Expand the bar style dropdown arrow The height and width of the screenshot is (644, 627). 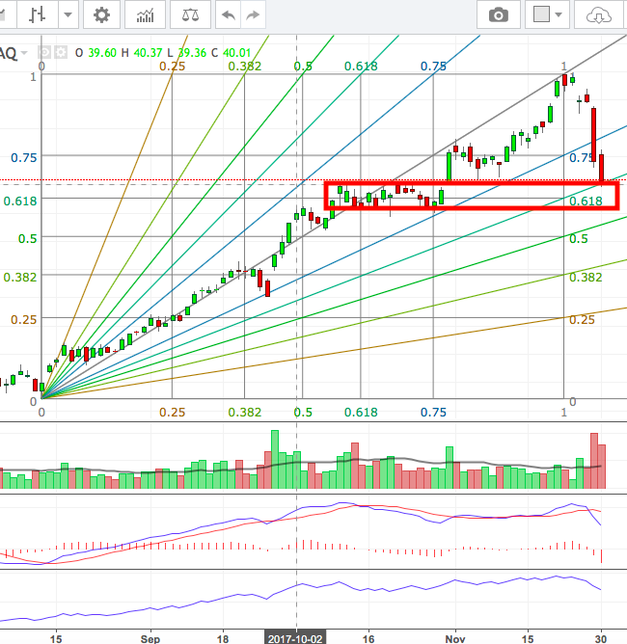(x=67, y=15)
